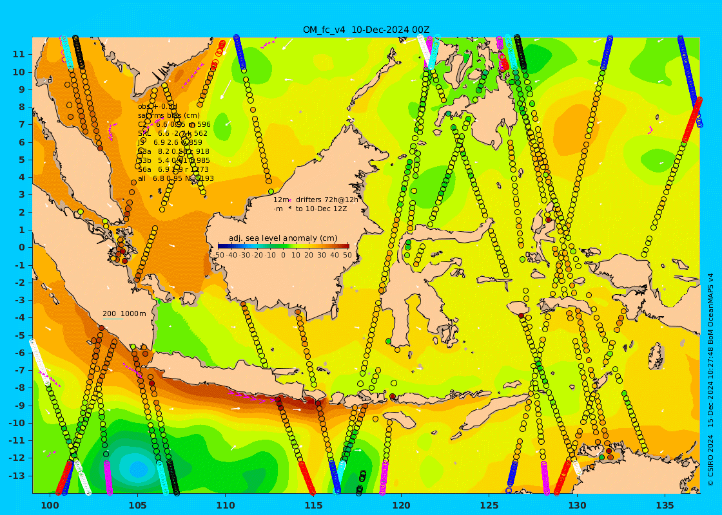
Task: Click the "200 1000m" depth contour label
Action: click(124, 314)
